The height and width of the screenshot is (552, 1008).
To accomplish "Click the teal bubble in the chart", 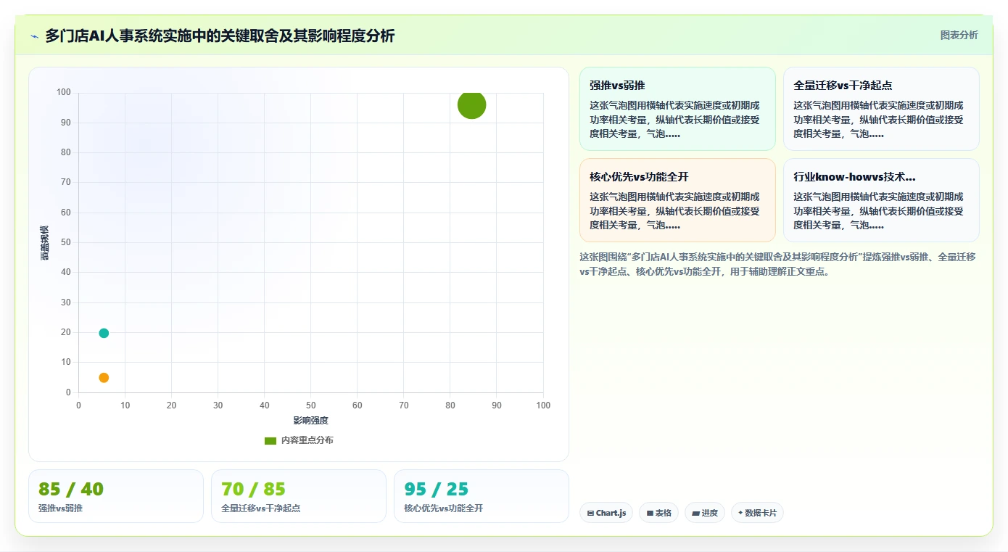I will pyautogui.click(x=104, y=333).
